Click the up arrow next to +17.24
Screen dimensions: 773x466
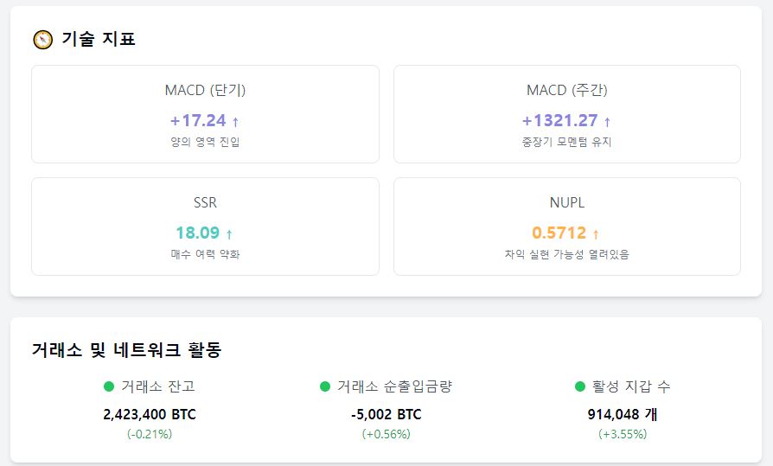point(236,121)
